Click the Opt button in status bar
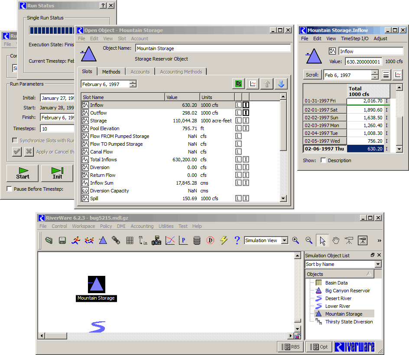Image resolution: width=409 pixels, height=355 pixels. coord(319,347)
